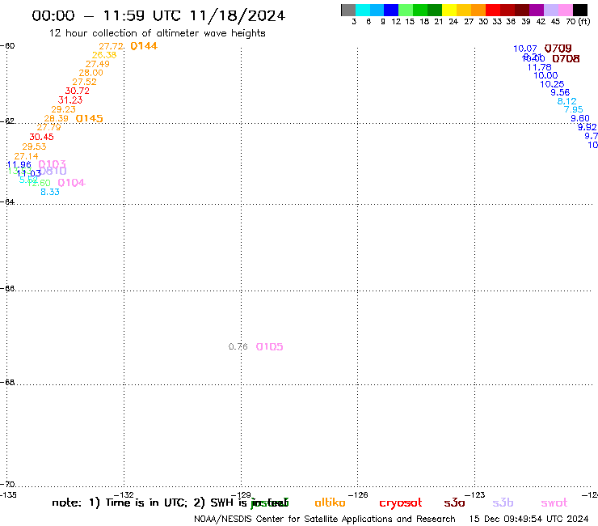Click the blue value 11.03
This screenshot has width=598, height=526.
click(x=28, y=173)
